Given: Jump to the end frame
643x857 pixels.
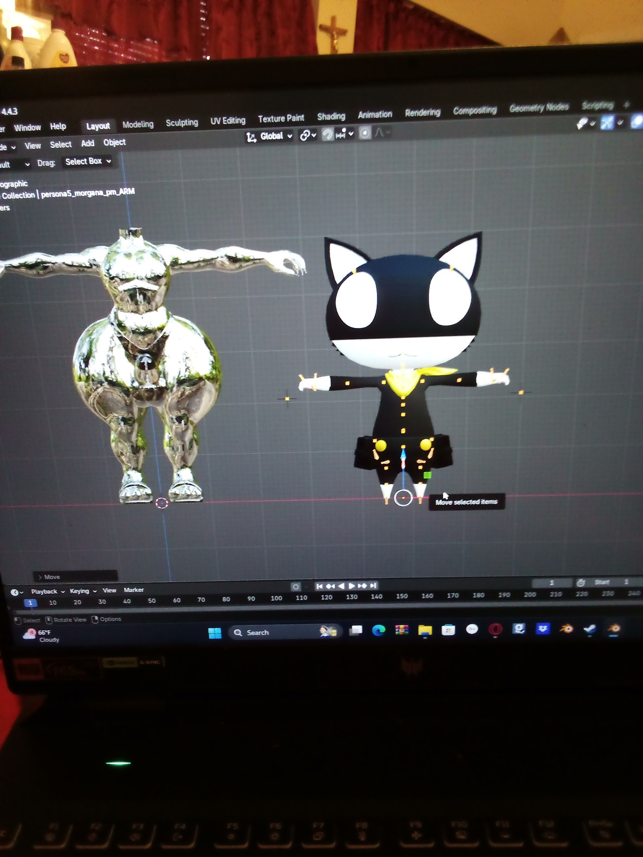Looking at the screenshot, I should coord(373,585).
